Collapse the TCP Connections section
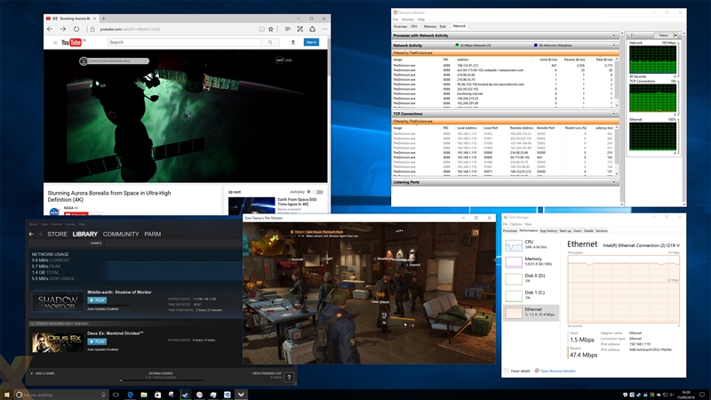The image size is (711, 400). 613,114
